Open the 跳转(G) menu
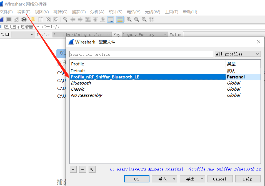Screen dimensions: 265x186 (60, 12)
